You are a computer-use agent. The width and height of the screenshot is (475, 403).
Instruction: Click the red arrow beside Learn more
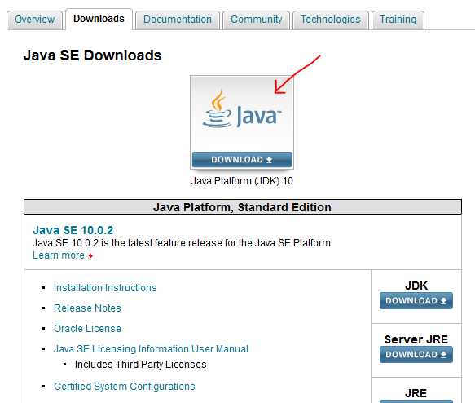pyautogui.click(x=90, y=256)
